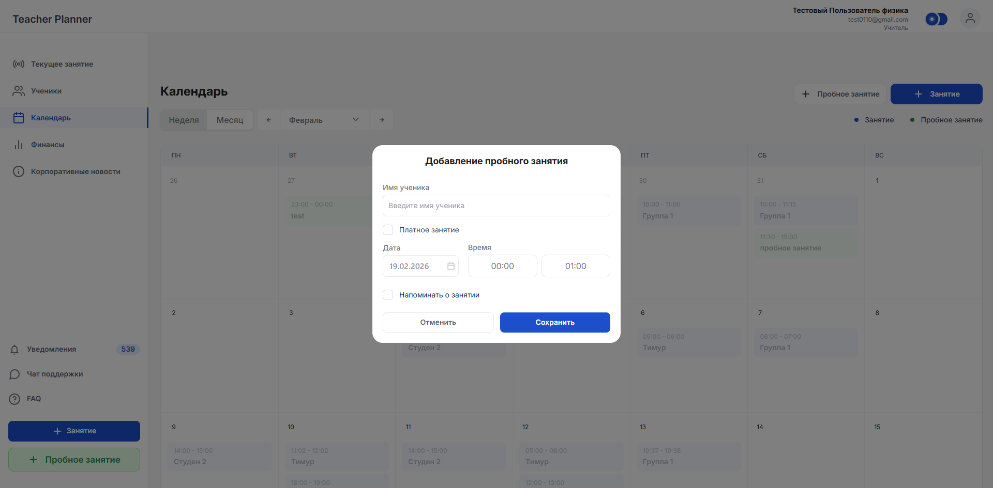Open the Чат поддержки chat icon
Screen dimensions: 993x488
14,374
